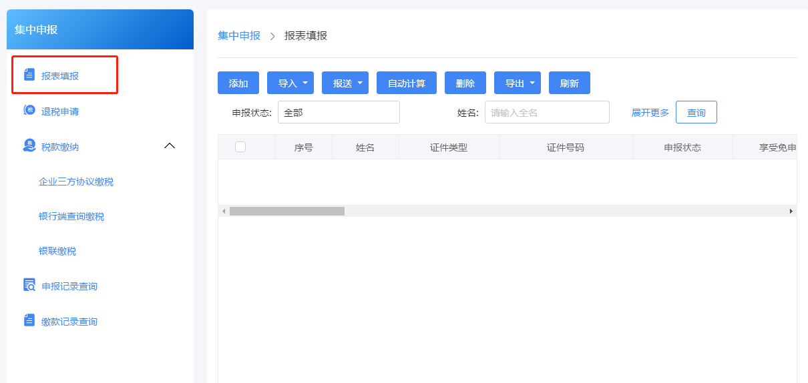This screenshot has width=808, height=383.
Task: Click the left arrow of horizontal scrollbar
Action: [224, 211]
